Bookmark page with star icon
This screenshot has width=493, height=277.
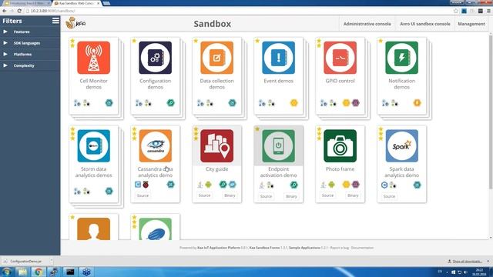455,11
